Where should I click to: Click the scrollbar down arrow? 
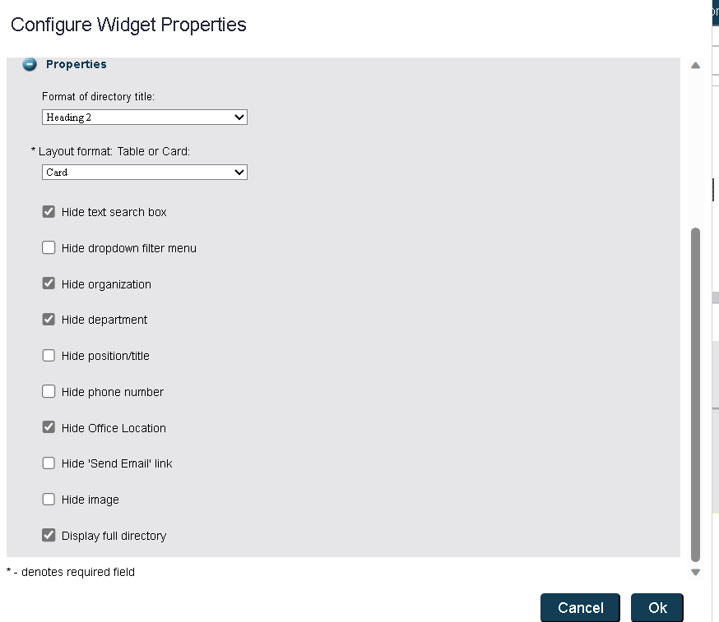[695, 571]
